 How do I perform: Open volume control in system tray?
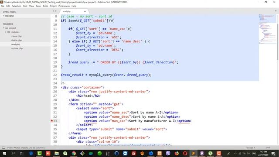248,154
